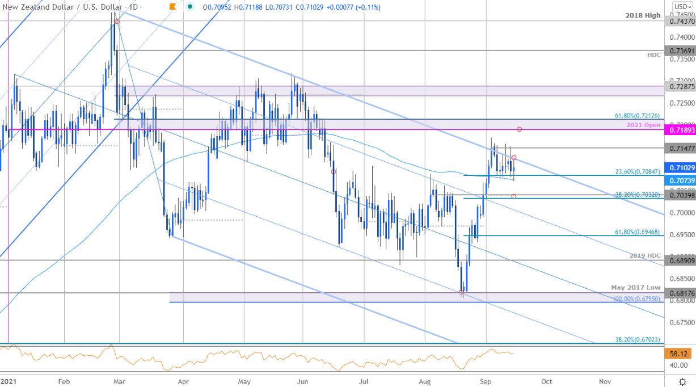Click the May 2017 Low annotation text
The image size is (696, 387).
[636, 288]
